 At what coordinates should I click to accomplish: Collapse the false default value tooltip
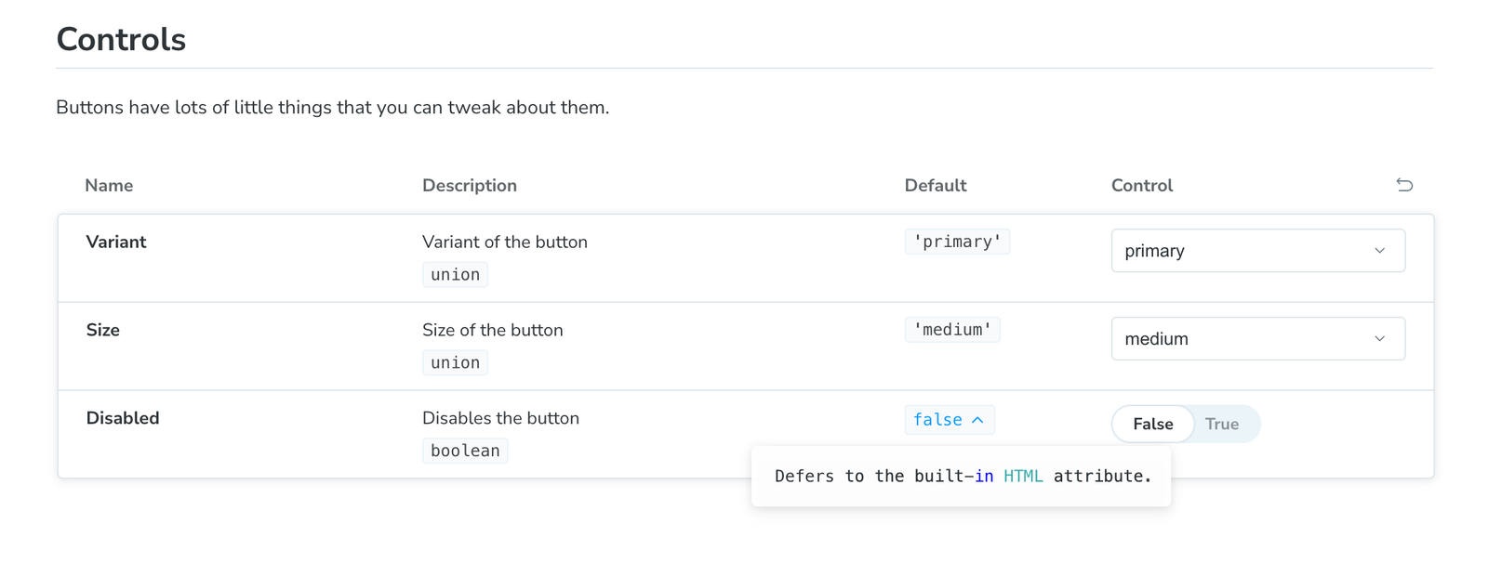coord(977,420)
